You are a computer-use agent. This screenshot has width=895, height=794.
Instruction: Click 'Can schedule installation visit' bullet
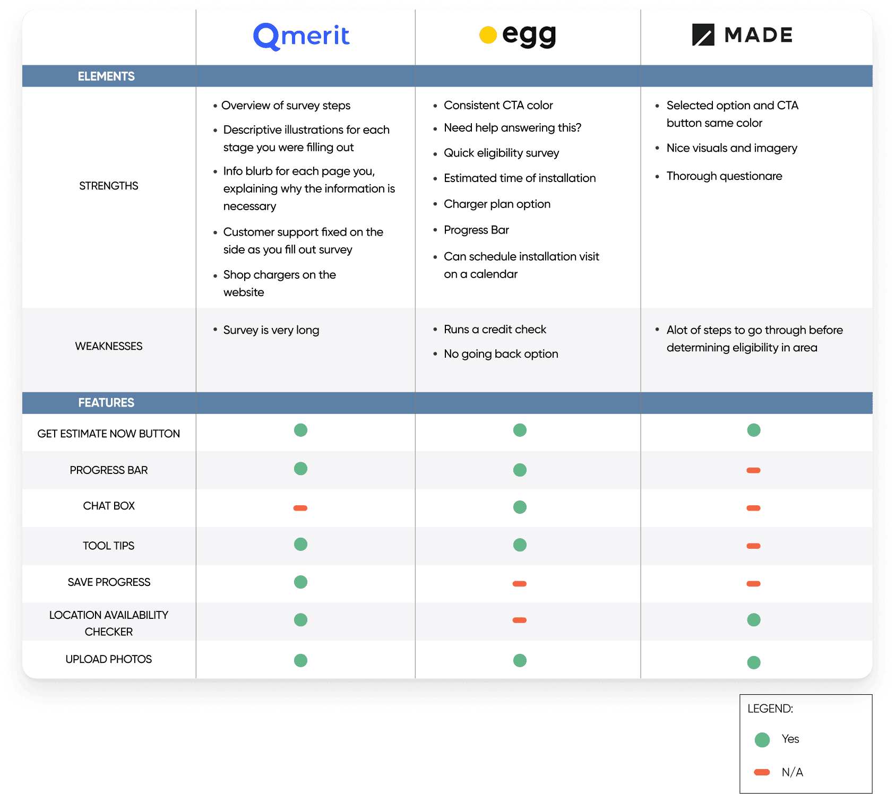pyautogui.click(x=521, y=265)
